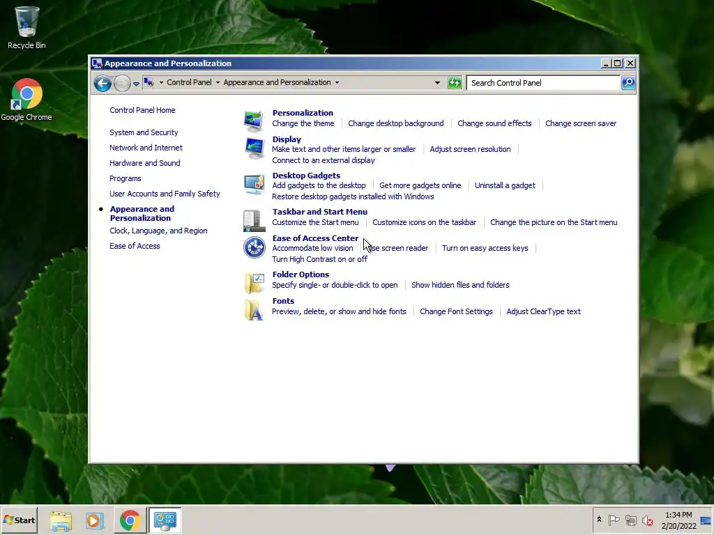Click Turn High Contrast on or off
714x535 pixels.
pyautogui.click(x=319, y=259)
